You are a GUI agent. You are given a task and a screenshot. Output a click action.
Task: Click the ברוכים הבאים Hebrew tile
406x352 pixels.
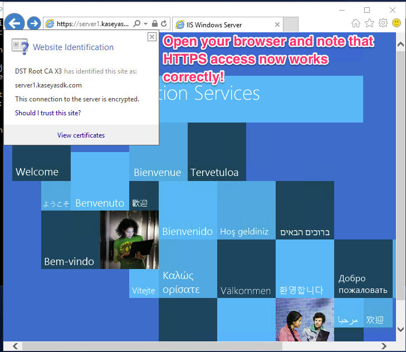pos(305,211)
